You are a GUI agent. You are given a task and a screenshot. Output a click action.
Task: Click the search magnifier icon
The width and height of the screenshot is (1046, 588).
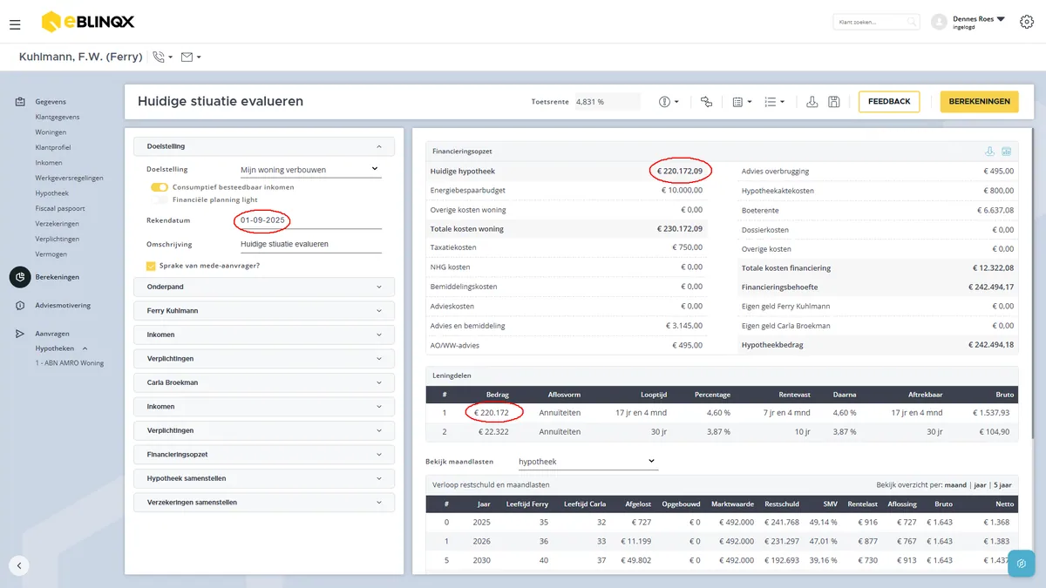click(x=911, y=22)
